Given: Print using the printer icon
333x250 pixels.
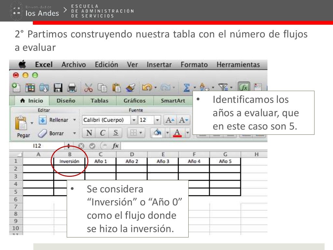Looking at the screenshot, I should [x=72, y=88].
